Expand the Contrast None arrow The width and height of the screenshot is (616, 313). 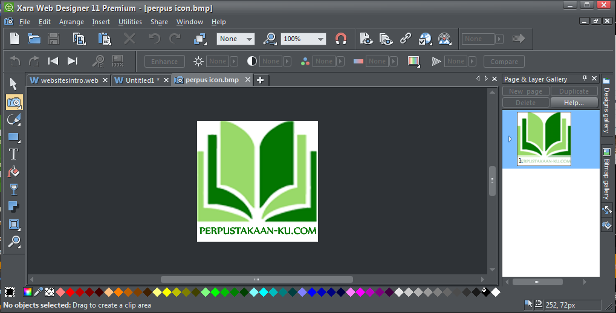coord(287,61)
